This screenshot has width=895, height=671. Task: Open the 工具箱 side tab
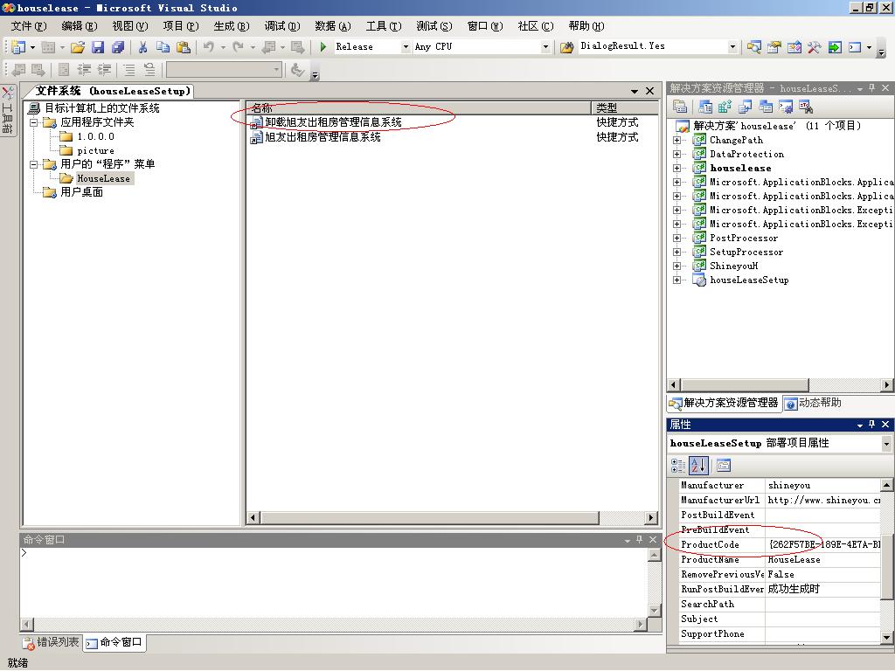[x=8, y=110]
